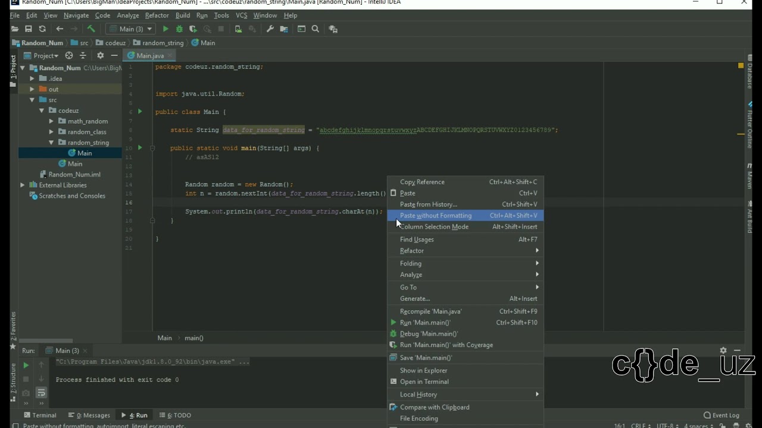Navigate back with the left arrow icon
The image size is (762, 428).
click(x=60, y=29)
